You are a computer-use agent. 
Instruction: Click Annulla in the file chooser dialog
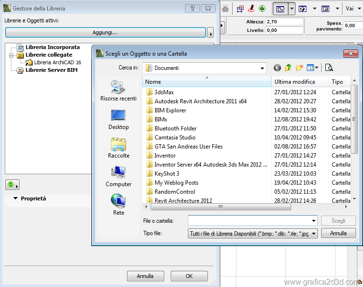(x=338, y=233)
